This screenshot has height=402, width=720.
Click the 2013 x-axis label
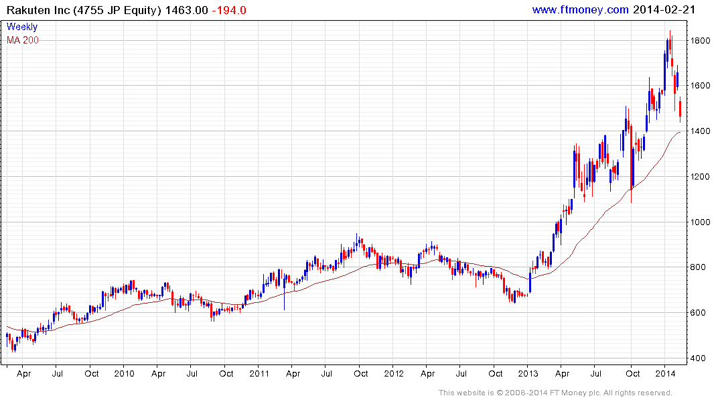(x=528, y=373)
